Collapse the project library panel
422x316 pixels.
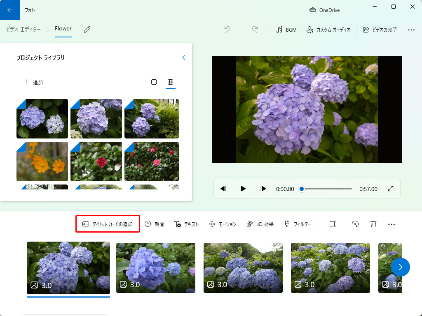[184, 58]
